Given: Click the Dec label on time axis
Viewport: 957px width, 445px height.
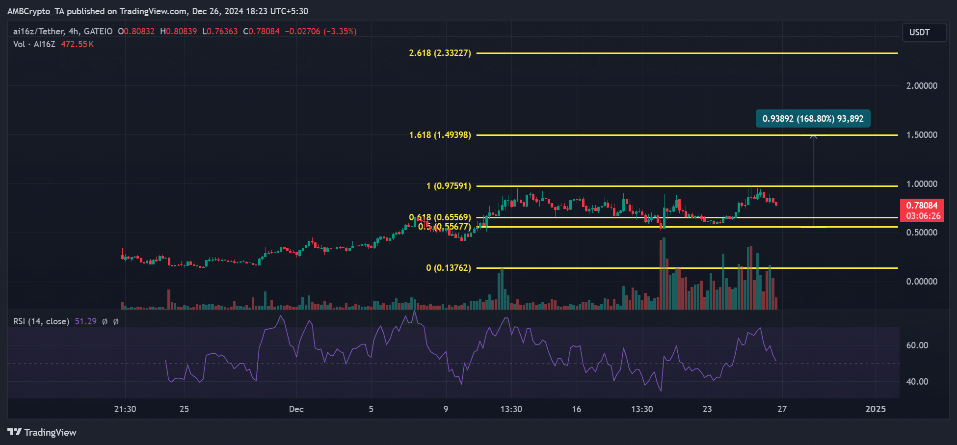Looking at the screenshot, I should pos(296,409).
